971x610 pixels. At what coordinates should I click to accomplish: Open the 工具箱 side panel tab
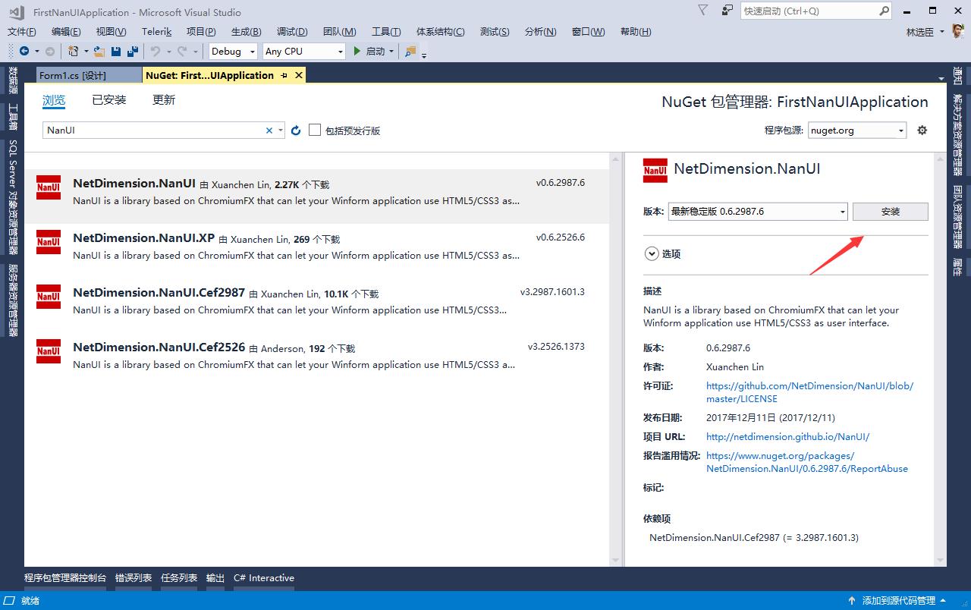(x=13, y=117)
